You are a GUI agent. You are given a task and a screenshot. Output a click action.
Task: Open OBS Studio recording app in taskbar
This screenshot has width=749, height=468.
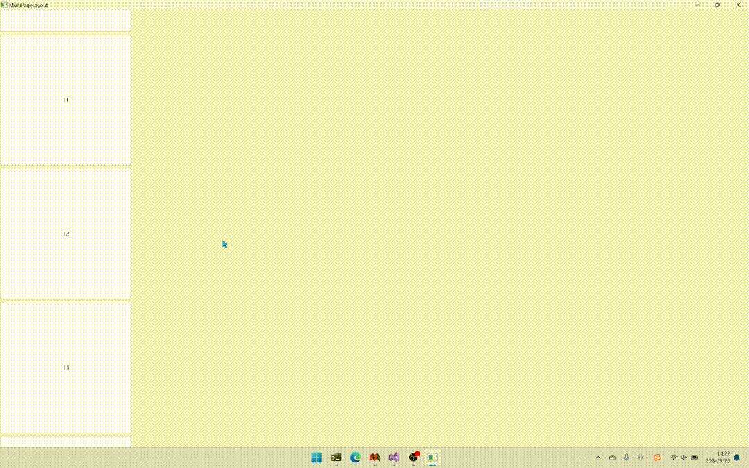click(413, 458)
